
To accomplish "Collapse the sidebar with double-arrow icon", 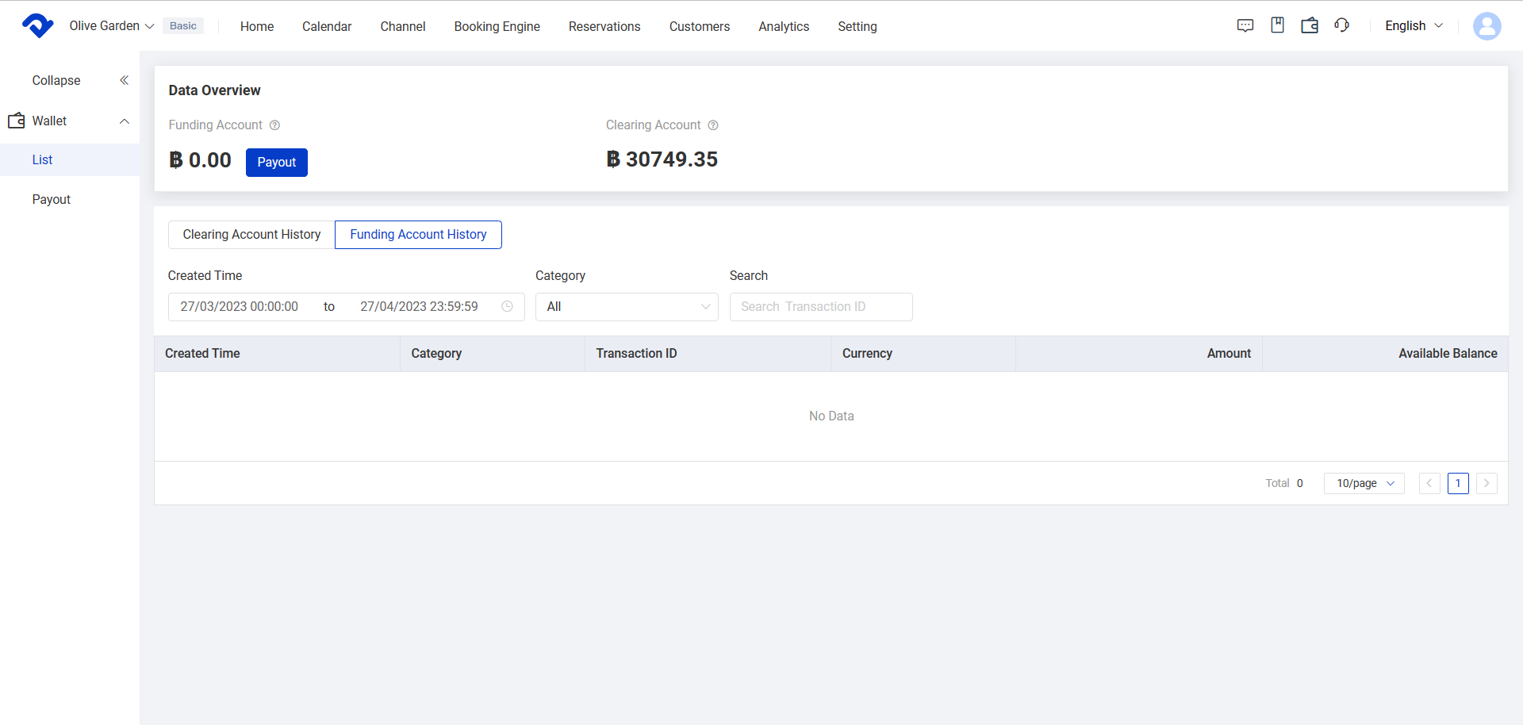I will point(124,80).
